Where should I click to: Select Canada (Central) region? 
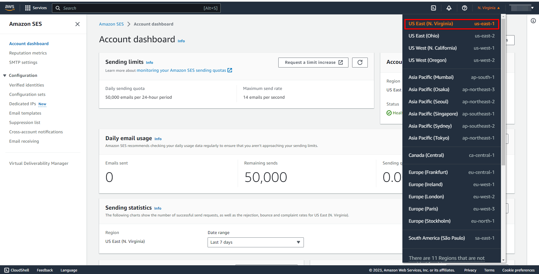452,155
